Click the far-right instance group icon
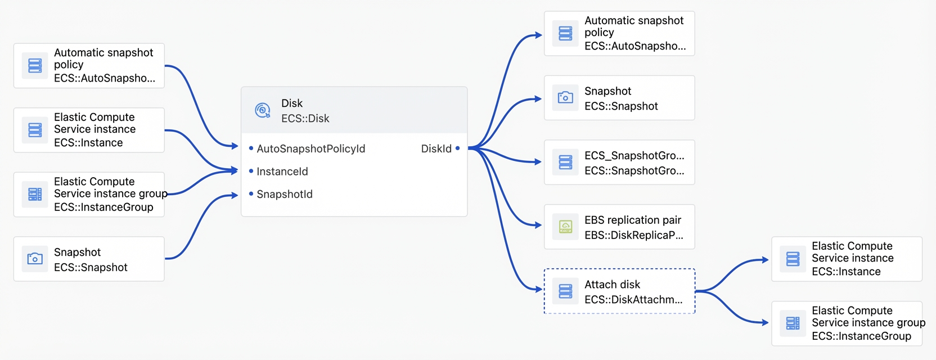This screenshot has width=936, height=360. tap(793, 323)
